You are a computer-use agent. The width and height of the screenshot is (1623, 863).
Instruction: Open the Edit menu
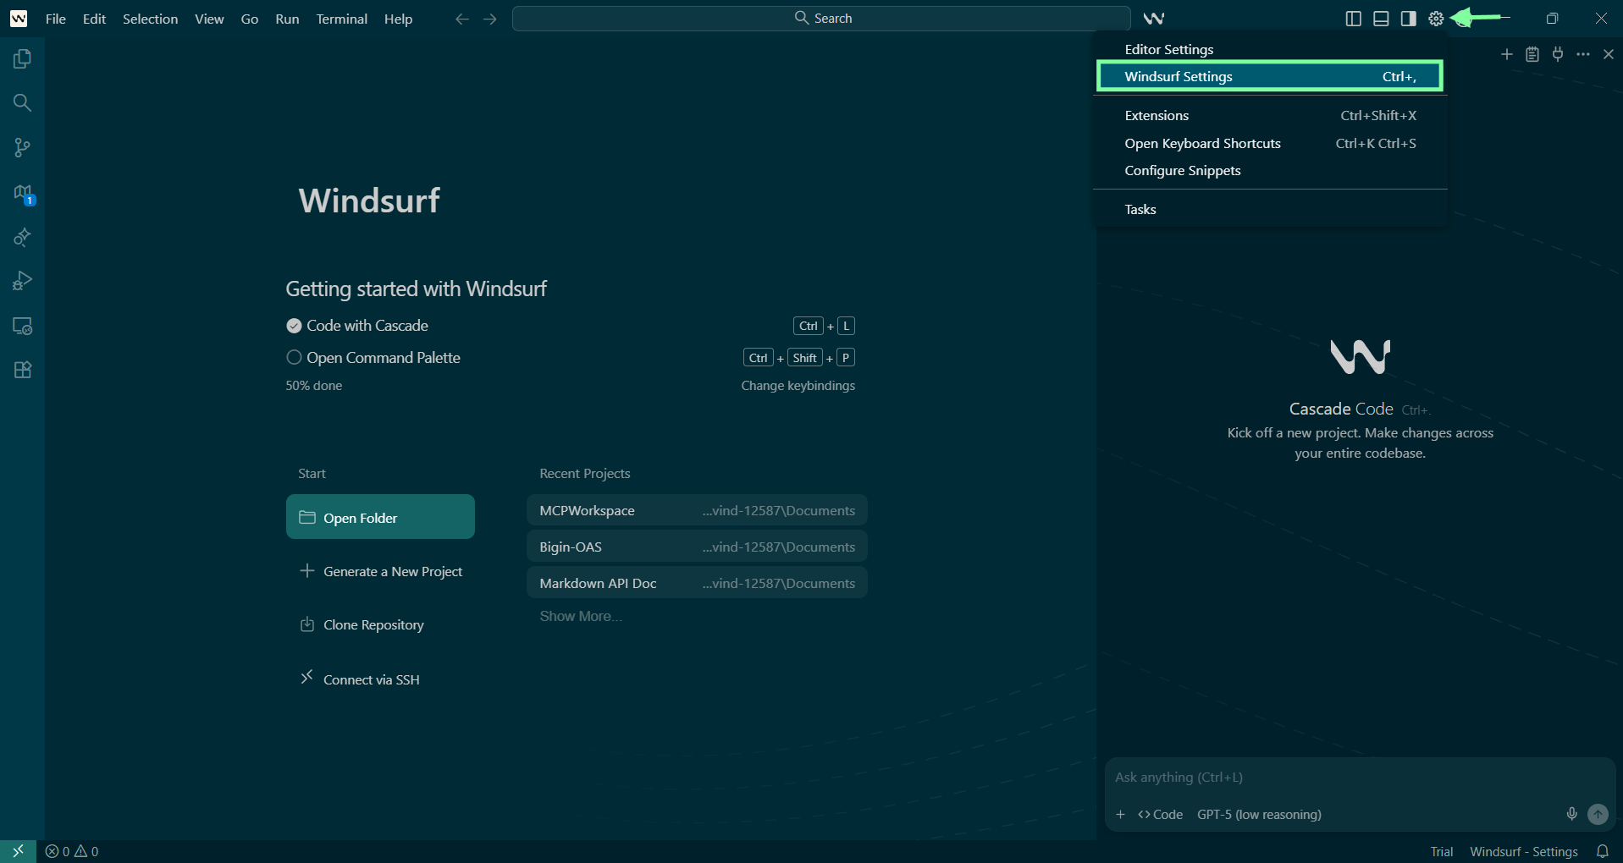(94, 19)
